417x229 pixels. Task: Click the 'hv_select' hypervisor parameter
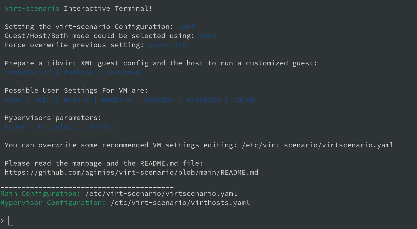point(57,127)
